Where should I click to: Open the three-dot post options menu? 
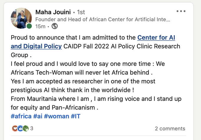[181, 11]
